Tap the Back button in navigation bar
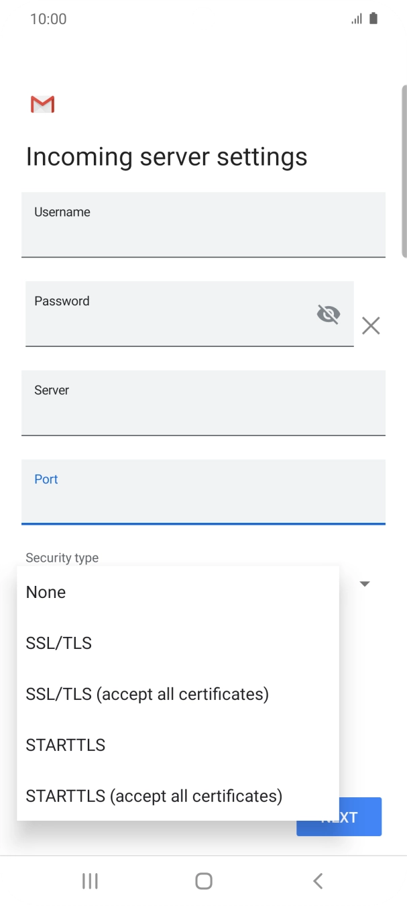407x906 pixels. click(x=317, y=880)
